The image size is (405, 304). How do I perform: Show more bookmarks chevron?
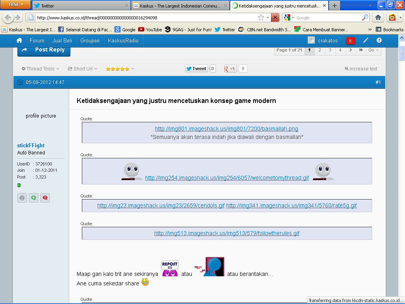(x=370, y=29)
